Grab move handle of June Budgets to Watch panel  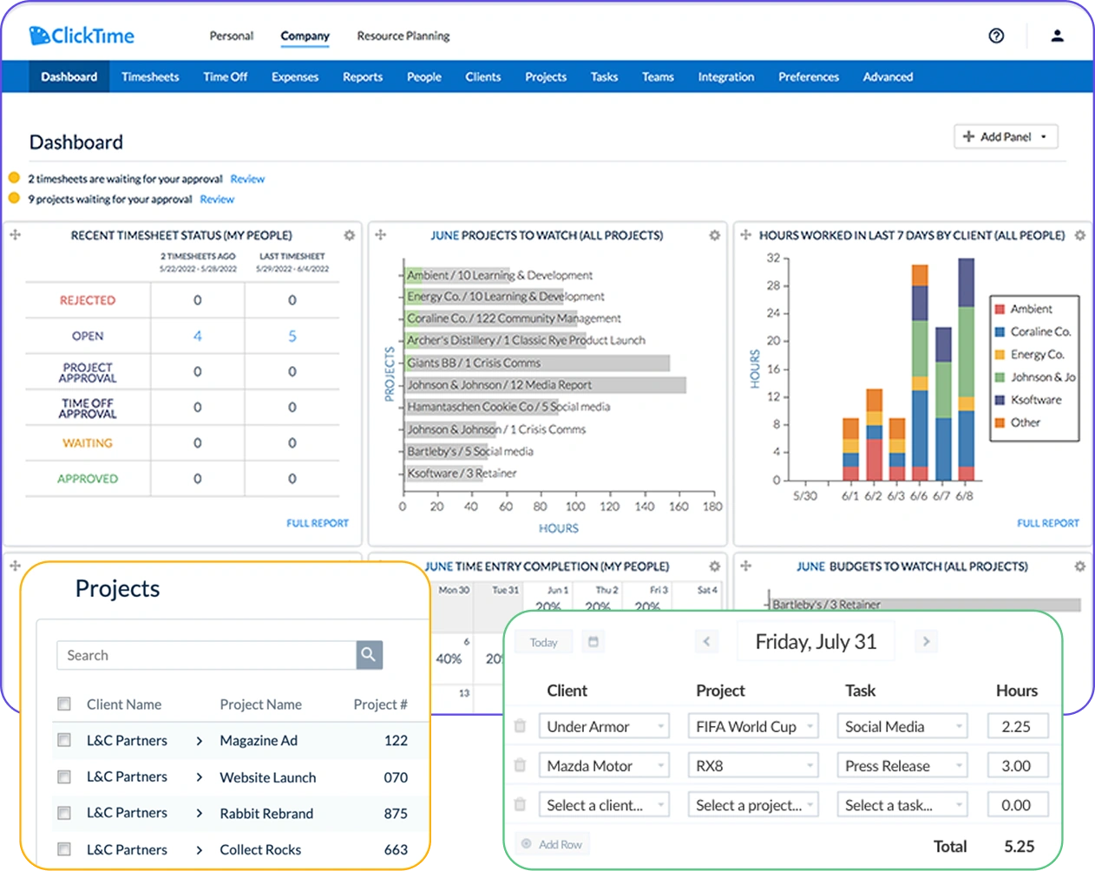point(745,566)
